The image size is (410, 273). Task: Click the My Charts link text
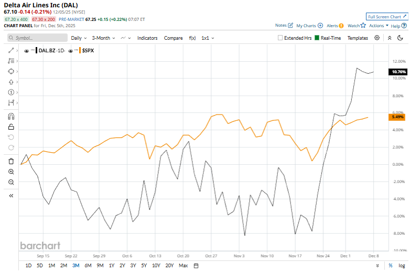[x=306, y=26]
